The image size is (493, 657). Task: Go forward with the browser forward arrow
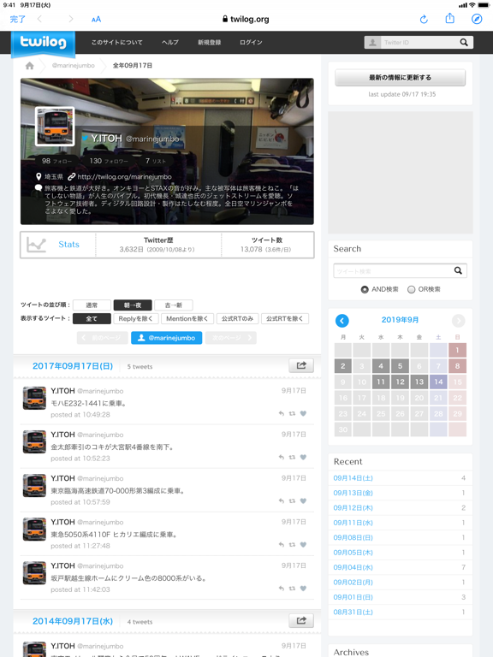click(x=71, y=20)
